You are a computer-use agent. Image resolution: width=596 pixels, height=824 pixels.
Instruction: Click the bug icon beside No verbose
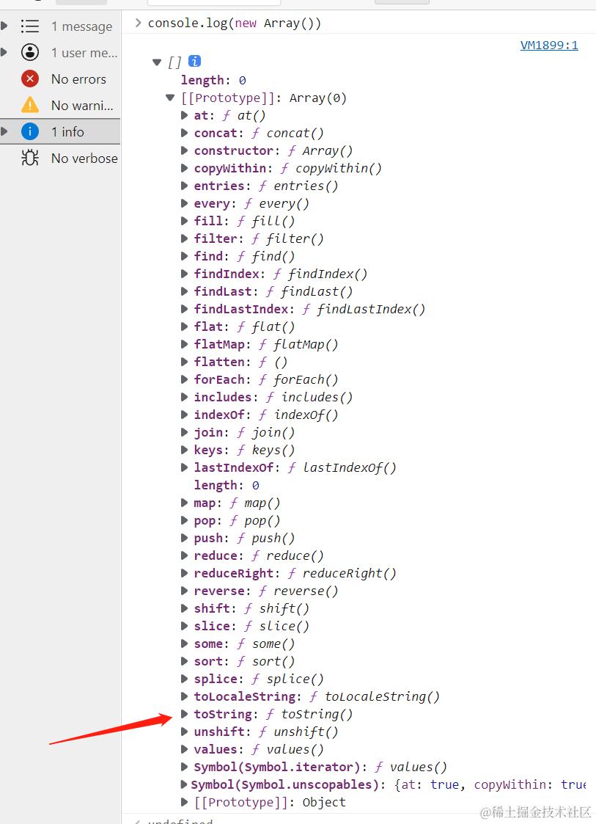[29, 158]
